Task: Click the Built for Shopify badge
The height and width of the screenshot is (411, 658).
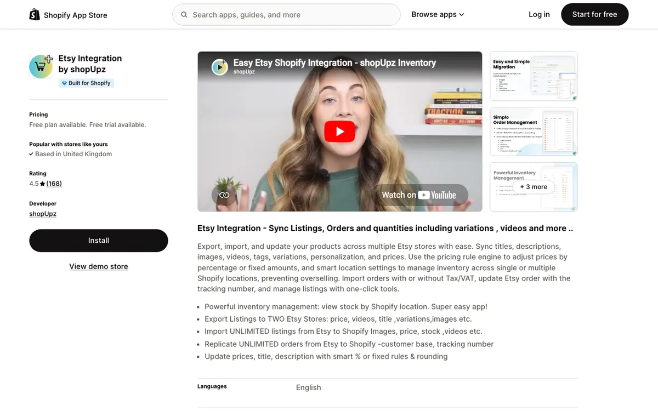Action: [86, 83]
